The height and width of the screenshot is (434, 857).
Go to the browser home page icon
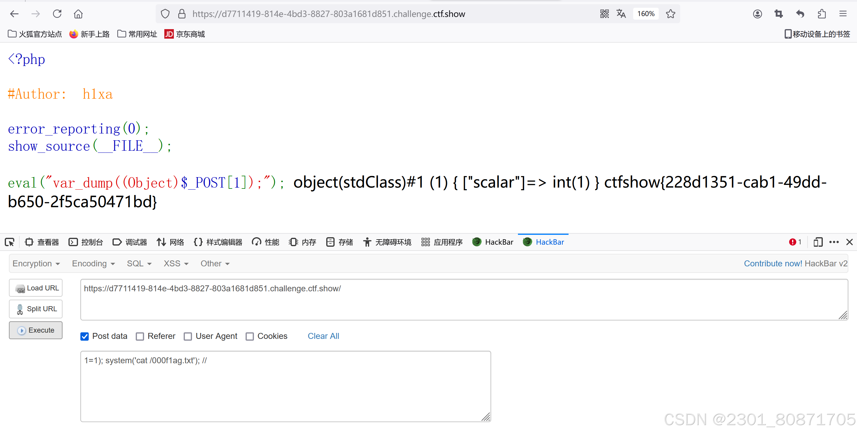pos(78,14)
